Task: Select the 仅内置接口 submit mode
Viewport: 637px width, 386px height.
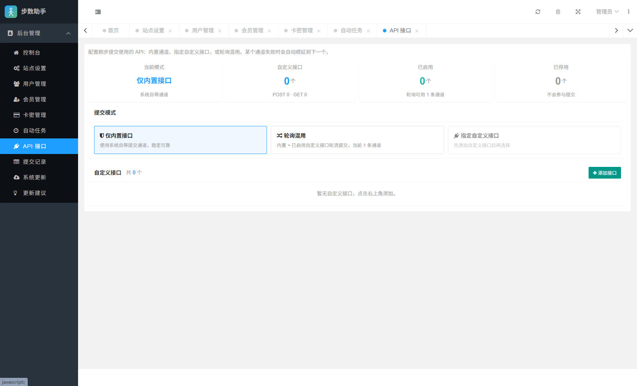Action: (x=180, y=140)
